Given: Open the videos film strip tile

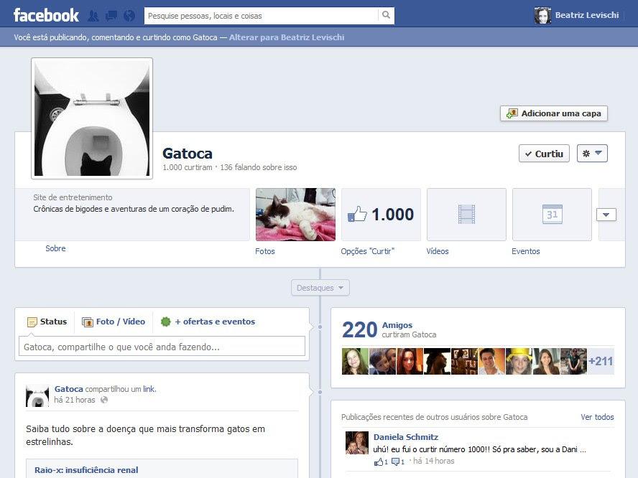Looking at the screenshot, I should tap(466, 214).
